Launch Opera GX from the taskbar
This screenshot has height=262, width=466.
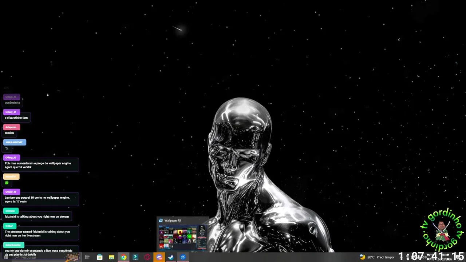click(x=147, y=257)
